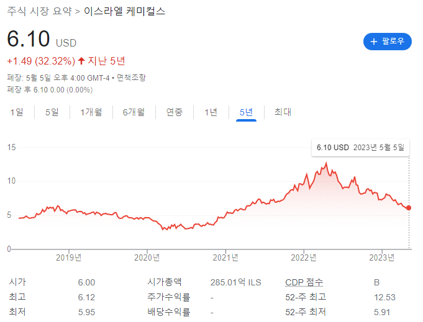Click the 폐장 후 6.10 after-hours text
The image size is (423, 322).
coord(50,90)
